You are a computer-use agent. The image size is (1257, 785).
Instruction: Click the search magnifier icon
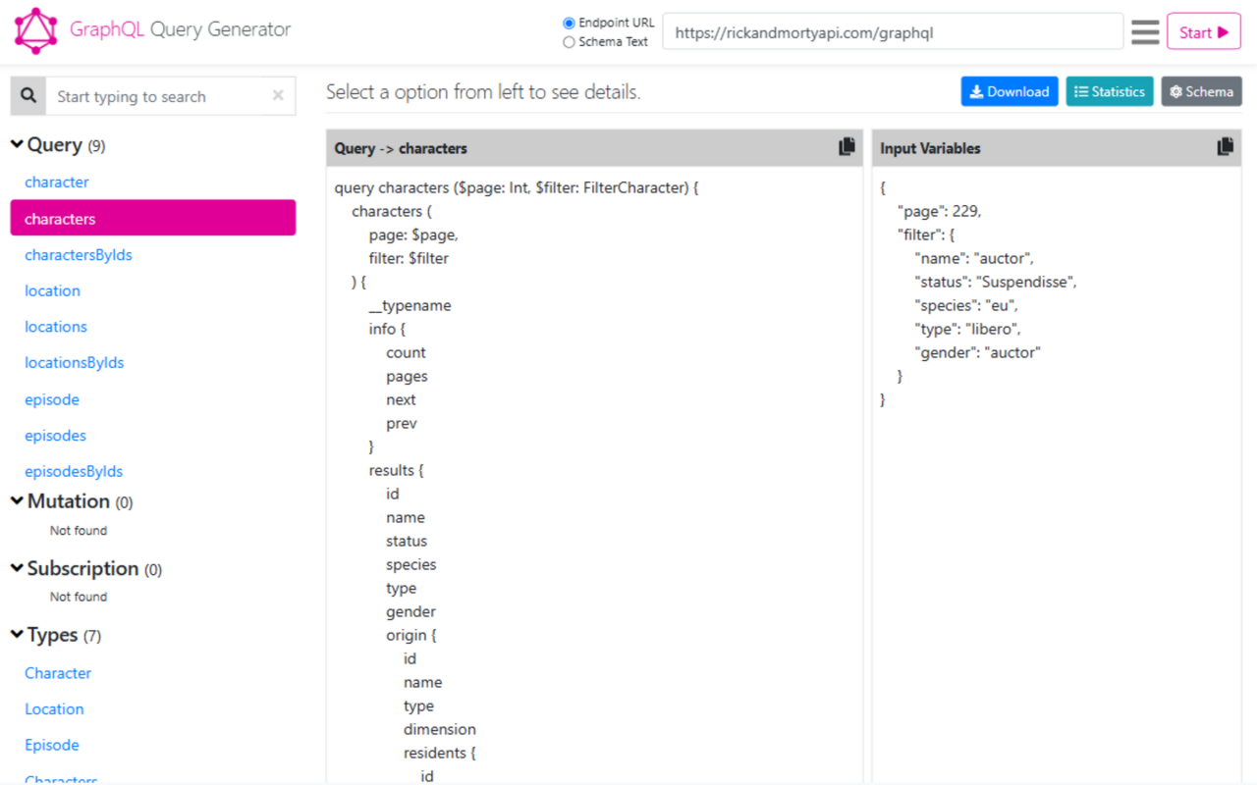click(27, 95)
